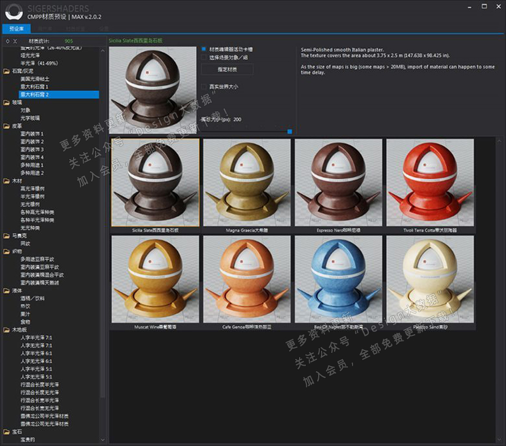Click the 木材 folder icon in tree
506x446 pixels.
pos(7,181)
